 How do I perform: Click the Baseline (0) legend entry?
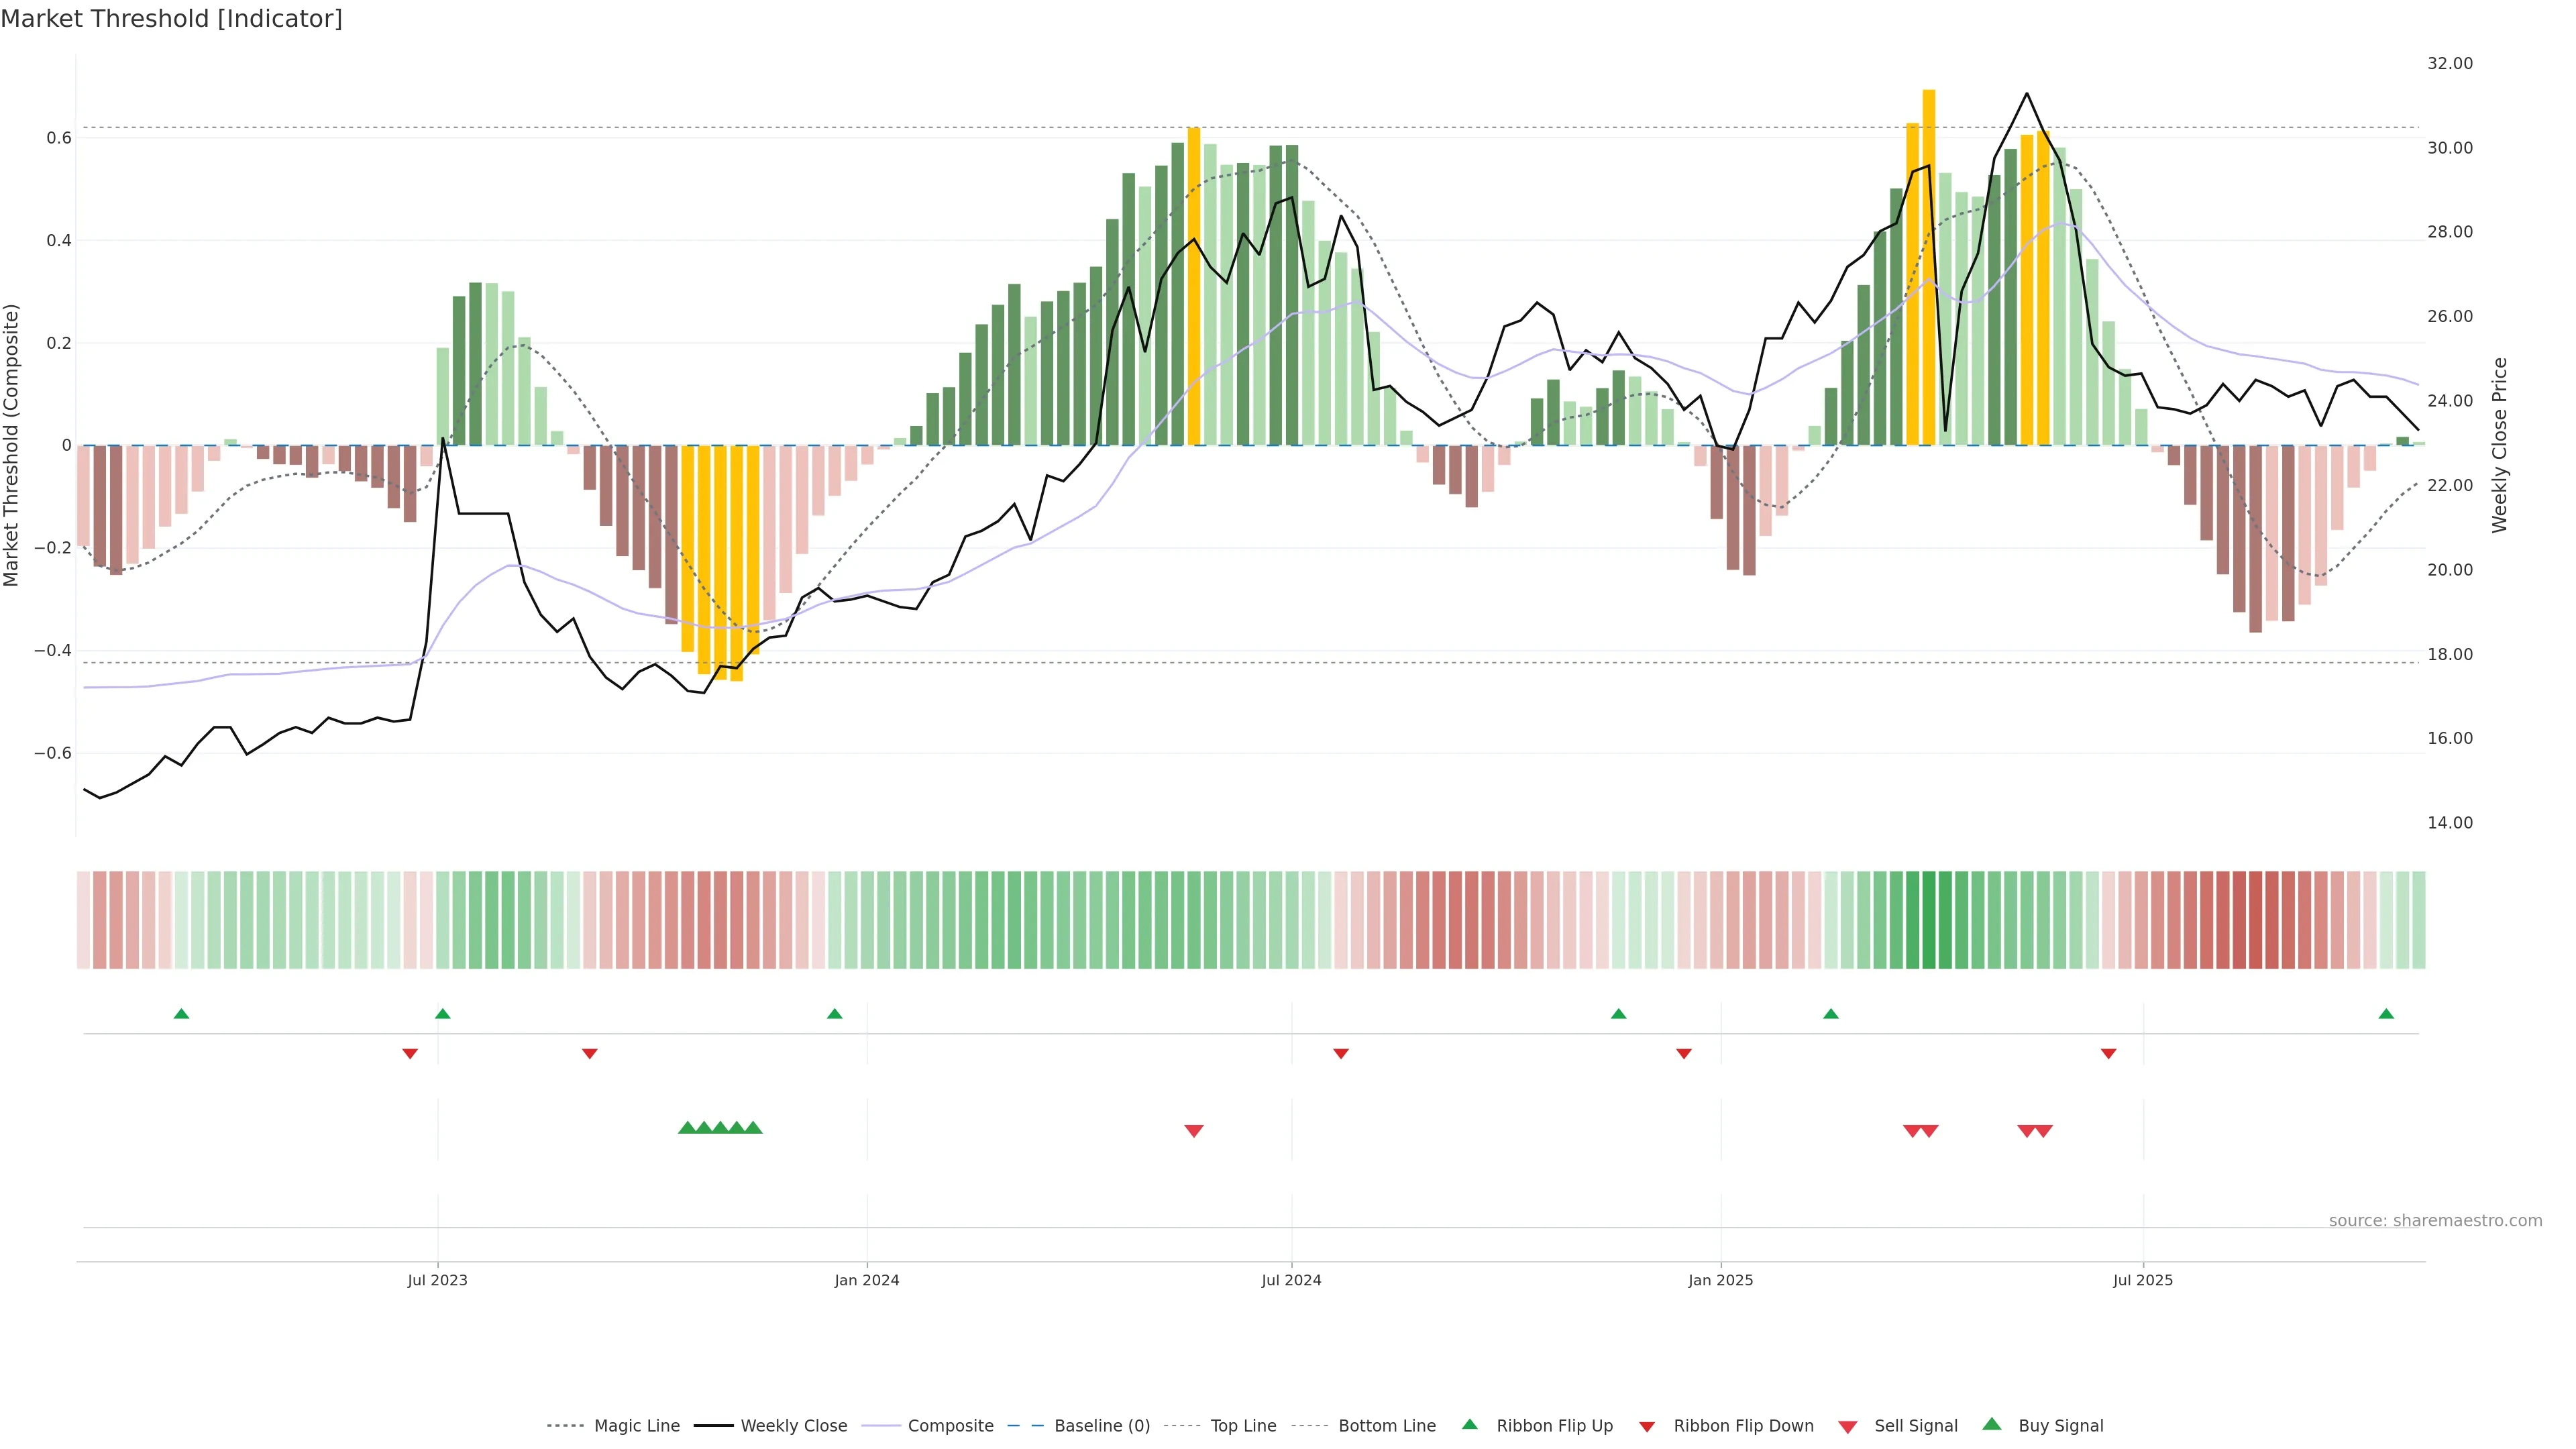pyautogui.click(x=1102, y=1426)
